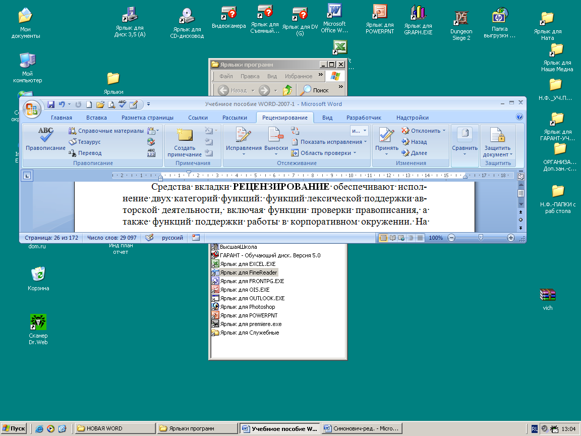
Task: Switch to Симонович-ред. taskbar window
Action: [362, 428]
